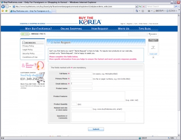Open the Register link at top
181x140 pixels.
click(x=130, y=24)
